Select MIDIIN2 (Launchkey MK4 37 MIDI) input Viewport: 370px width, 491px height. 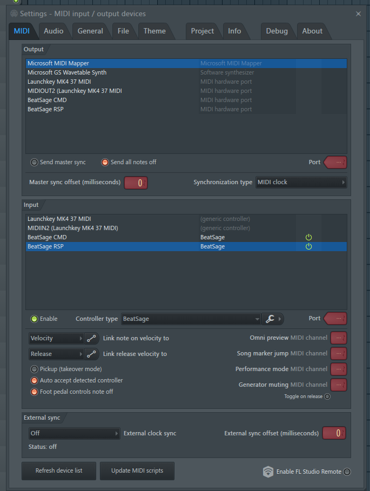click(186, 228)
